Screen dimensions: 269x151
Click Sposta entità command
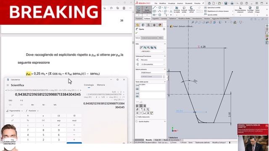[x=211, y=15]
